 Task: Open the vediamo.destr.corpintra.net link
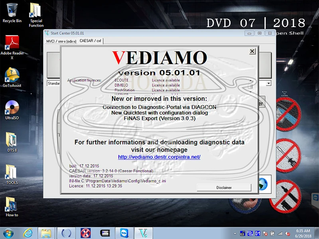click(x=159, y=157)
